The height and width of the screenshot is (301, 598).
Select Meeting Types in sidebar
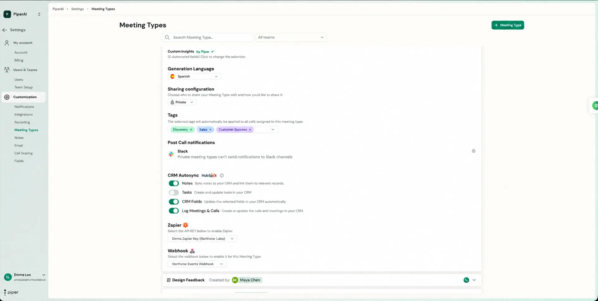(x=26, y=130)
